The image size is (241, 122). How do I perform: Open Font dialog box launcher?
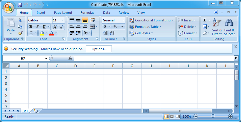pos(63,39)
